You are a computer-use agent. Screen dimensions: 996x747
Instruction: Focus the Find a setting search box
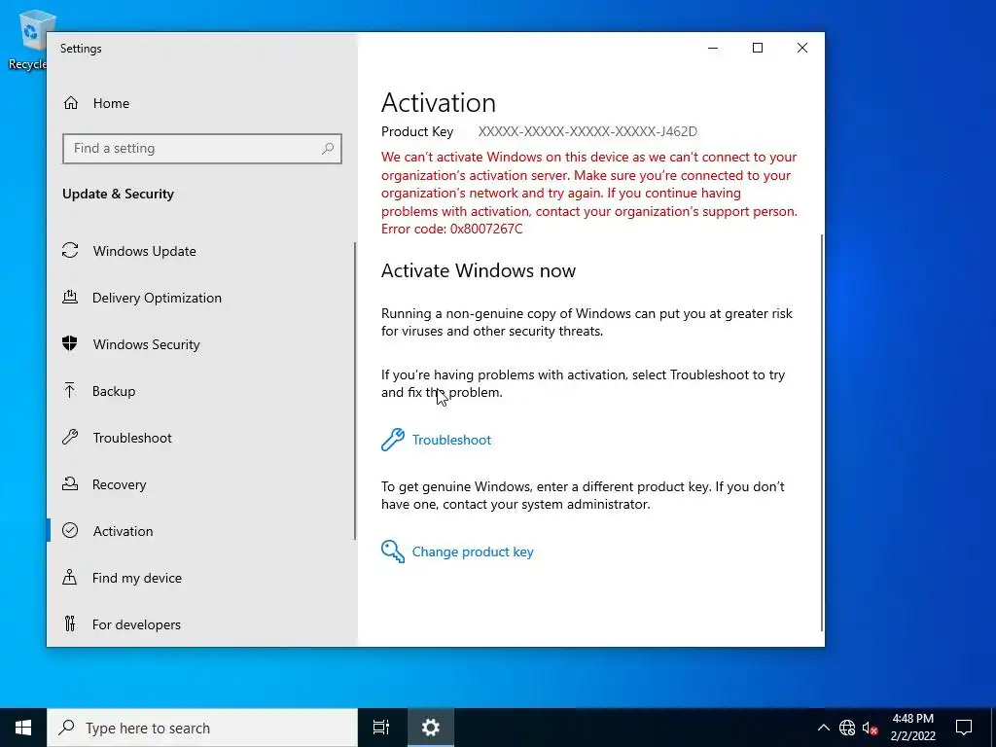tap(202, 148)
